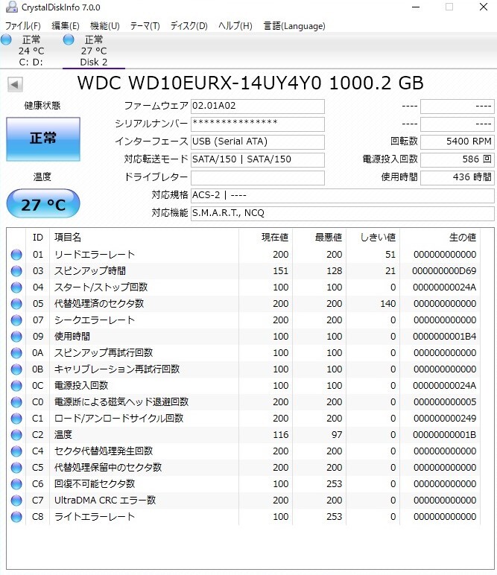Minimize the CrystalDiskInfo window
Image resolution: width=497 pixels, height=575 pixels.
416,7
